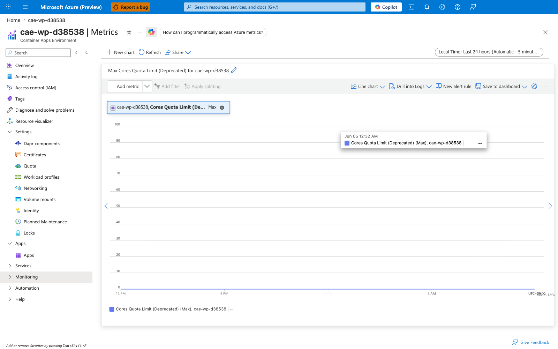Open chart settings gear icon
Screen dimensions: 558x349
[x=534, y=86]
